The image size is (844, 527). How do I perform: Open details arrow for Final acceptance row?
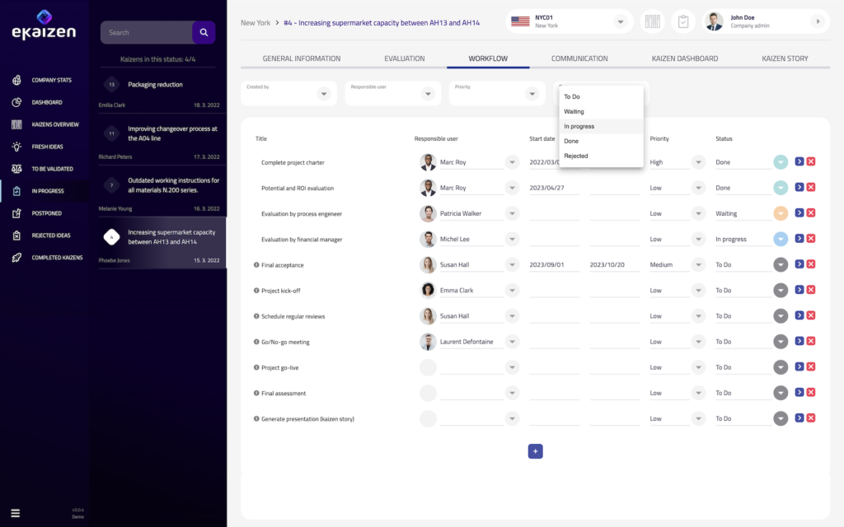[x=799, y=265]
